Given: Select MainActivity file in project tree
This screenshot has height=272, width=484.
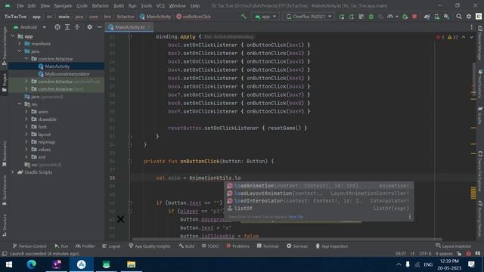Looking at the screenshot, I should (57, 66).
